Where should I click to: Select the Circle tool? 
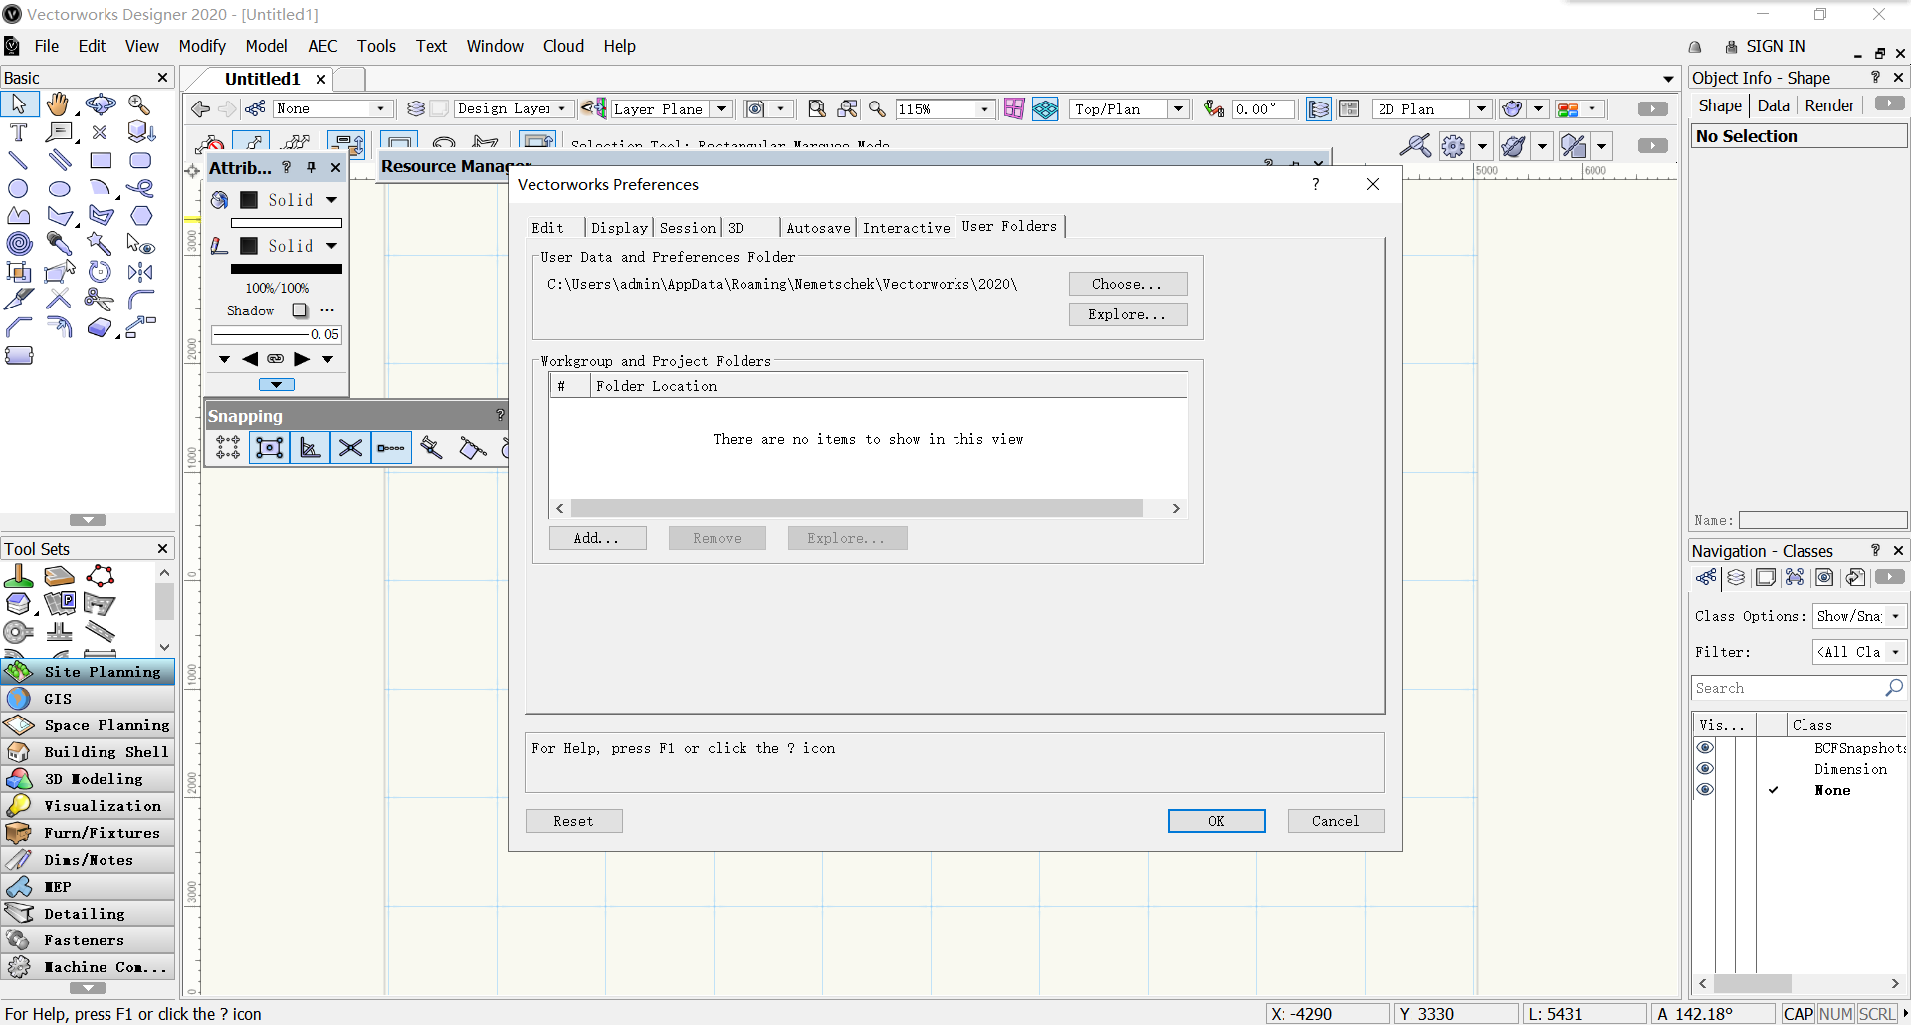tap(18, 188)
